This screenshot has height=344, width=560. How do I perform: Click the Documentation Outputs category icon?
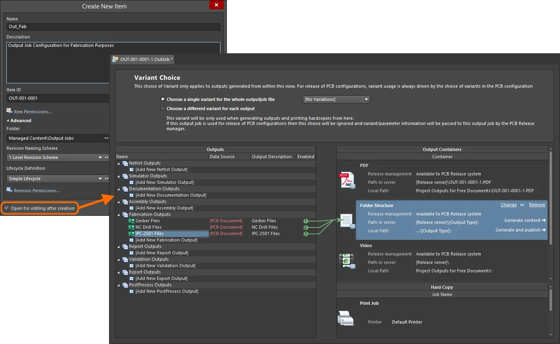pos(125,189)
